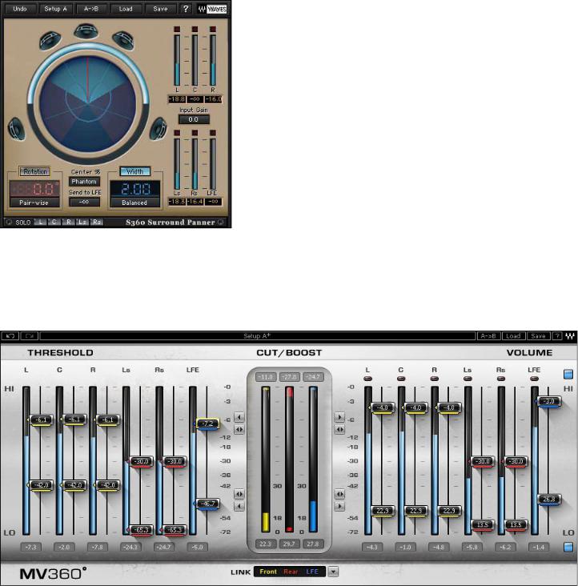578x586 pixels.
Task: Click the redo arrow icon in MV360 toolbar
Action: click(30, 336)
